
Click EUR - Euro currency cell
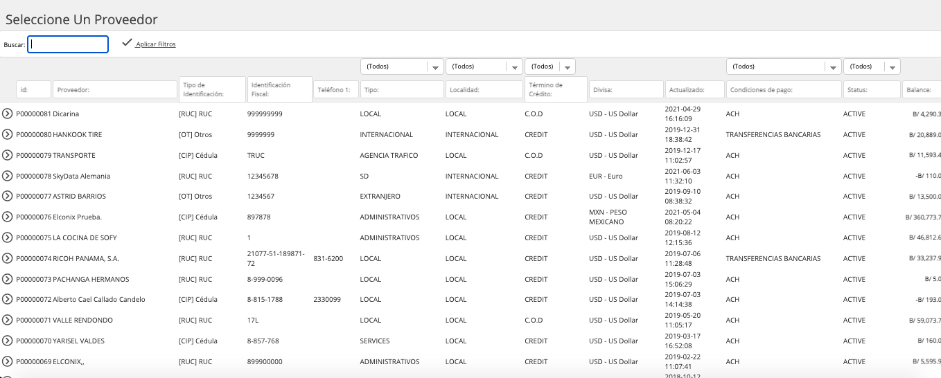606,176
